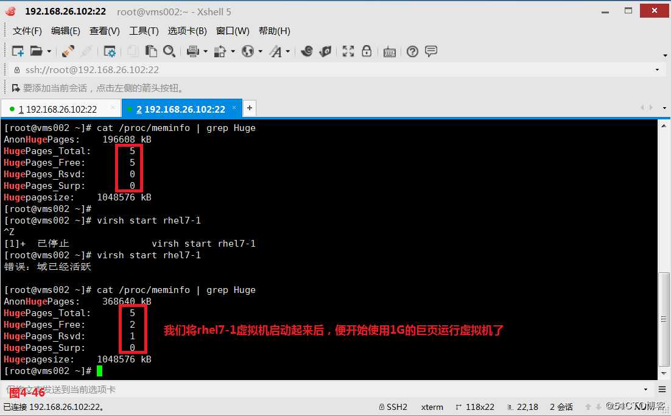Click the speech bubble feedback icon
Image resolution: width=671 pixels, height=416 pixels.
tap(431, 51)
